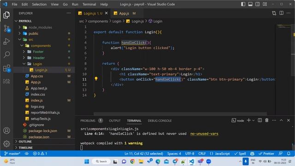This screenshot has width=295, height=166.
Task: Switch to the DEBUG CONSOLE tab
Action: pos(159,121)
